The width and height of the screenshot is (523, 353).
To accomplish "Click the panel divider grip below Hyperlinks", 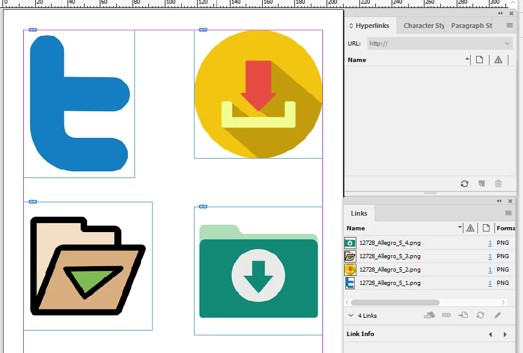I will pyautogui.click(x=430, y=193).
